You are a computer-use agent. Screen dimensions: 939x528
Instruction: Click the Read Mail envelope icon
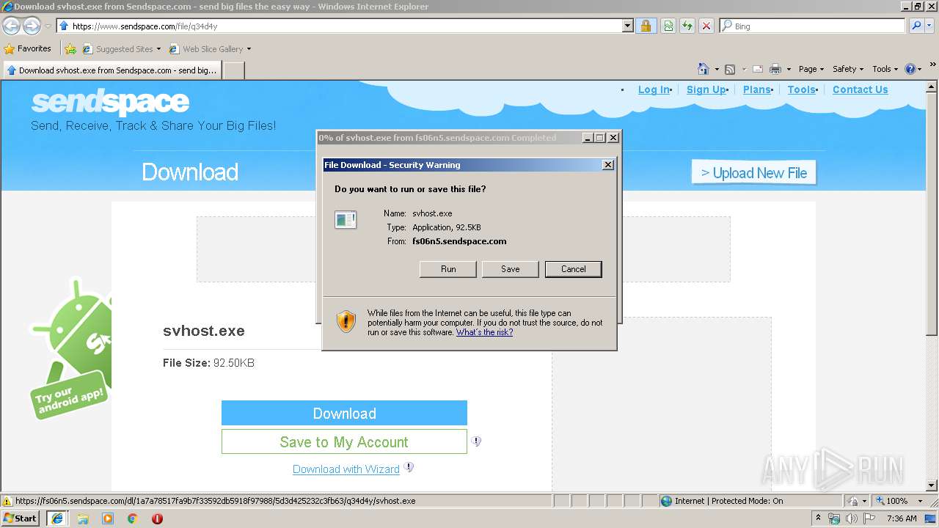(758, 69)
